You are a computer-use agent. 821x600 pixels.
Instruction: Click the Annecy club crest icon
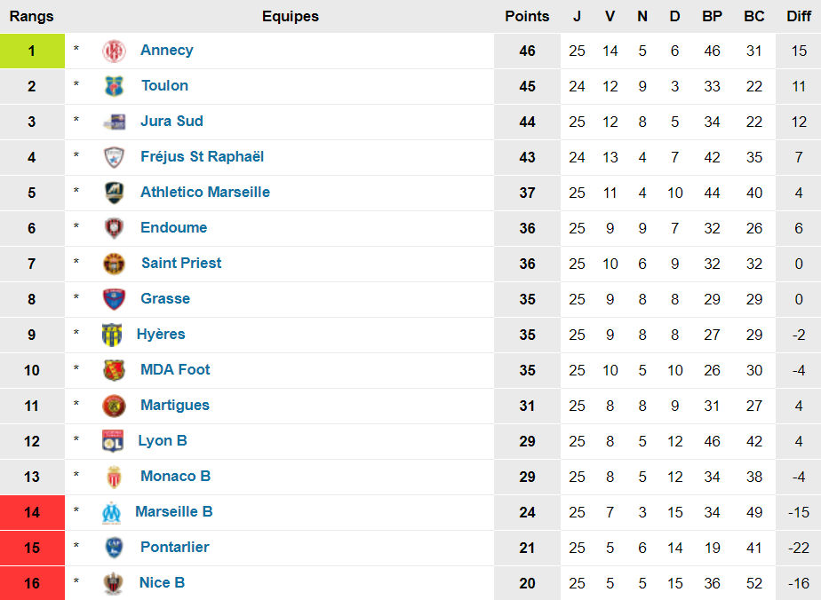pyautogui.click(x=114, y=51)
